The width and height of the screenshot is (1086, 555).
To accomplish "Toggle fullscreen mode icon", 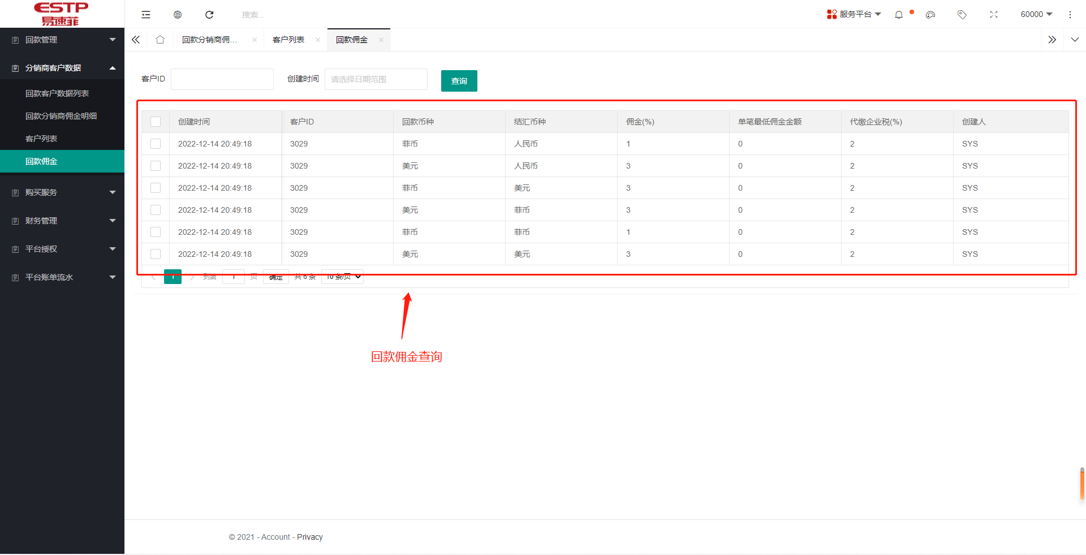I will 994,15.
